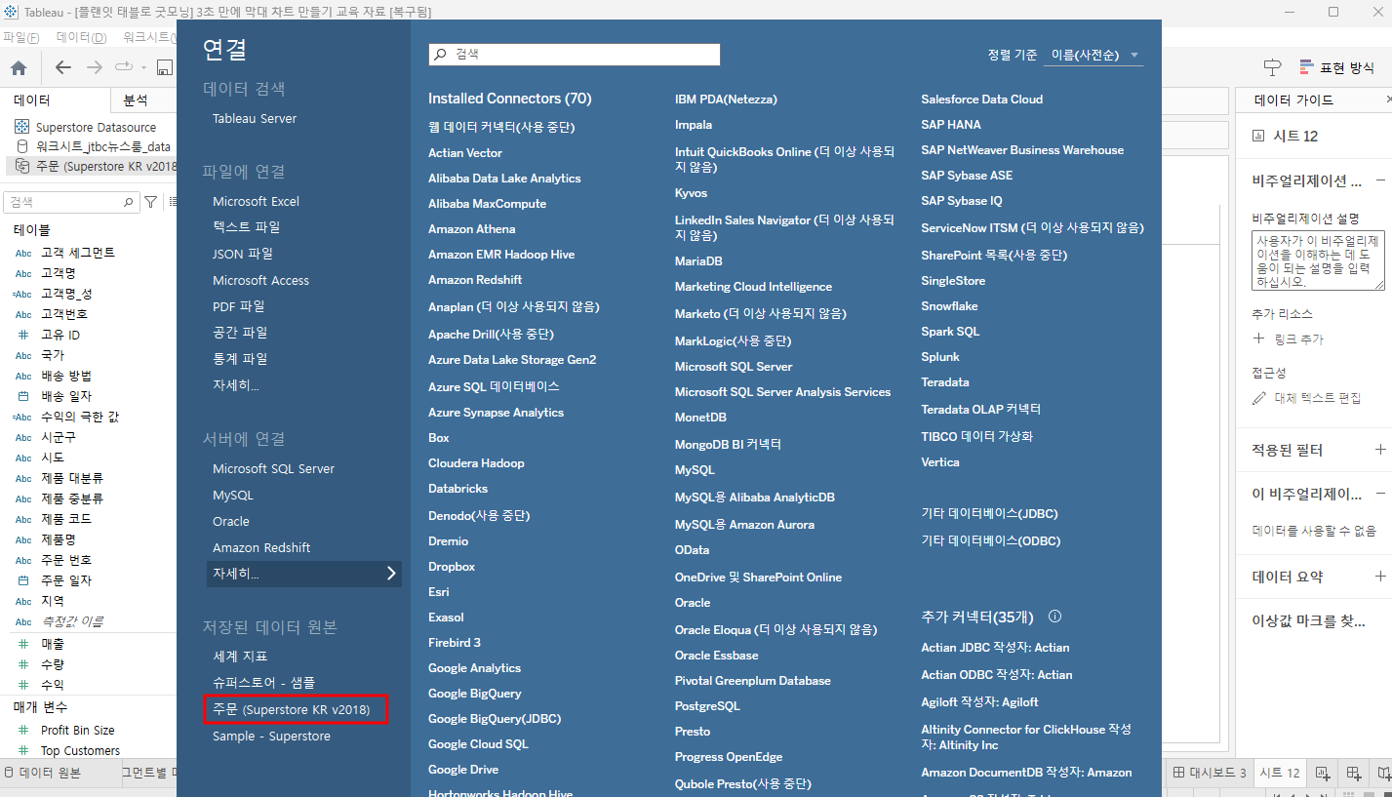Select the 시트 12 sheet tab
The width and height of the screenshot is (1392, 797).
coord(1279,773)
